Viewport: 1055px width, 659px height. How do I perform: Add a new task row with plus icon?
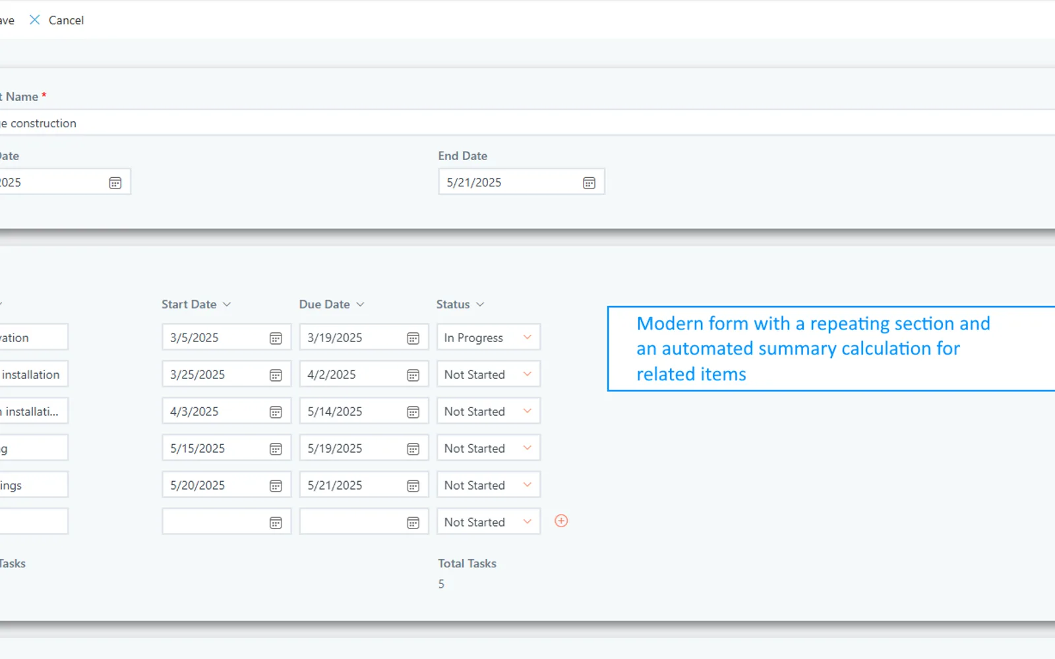coord(561,521)
